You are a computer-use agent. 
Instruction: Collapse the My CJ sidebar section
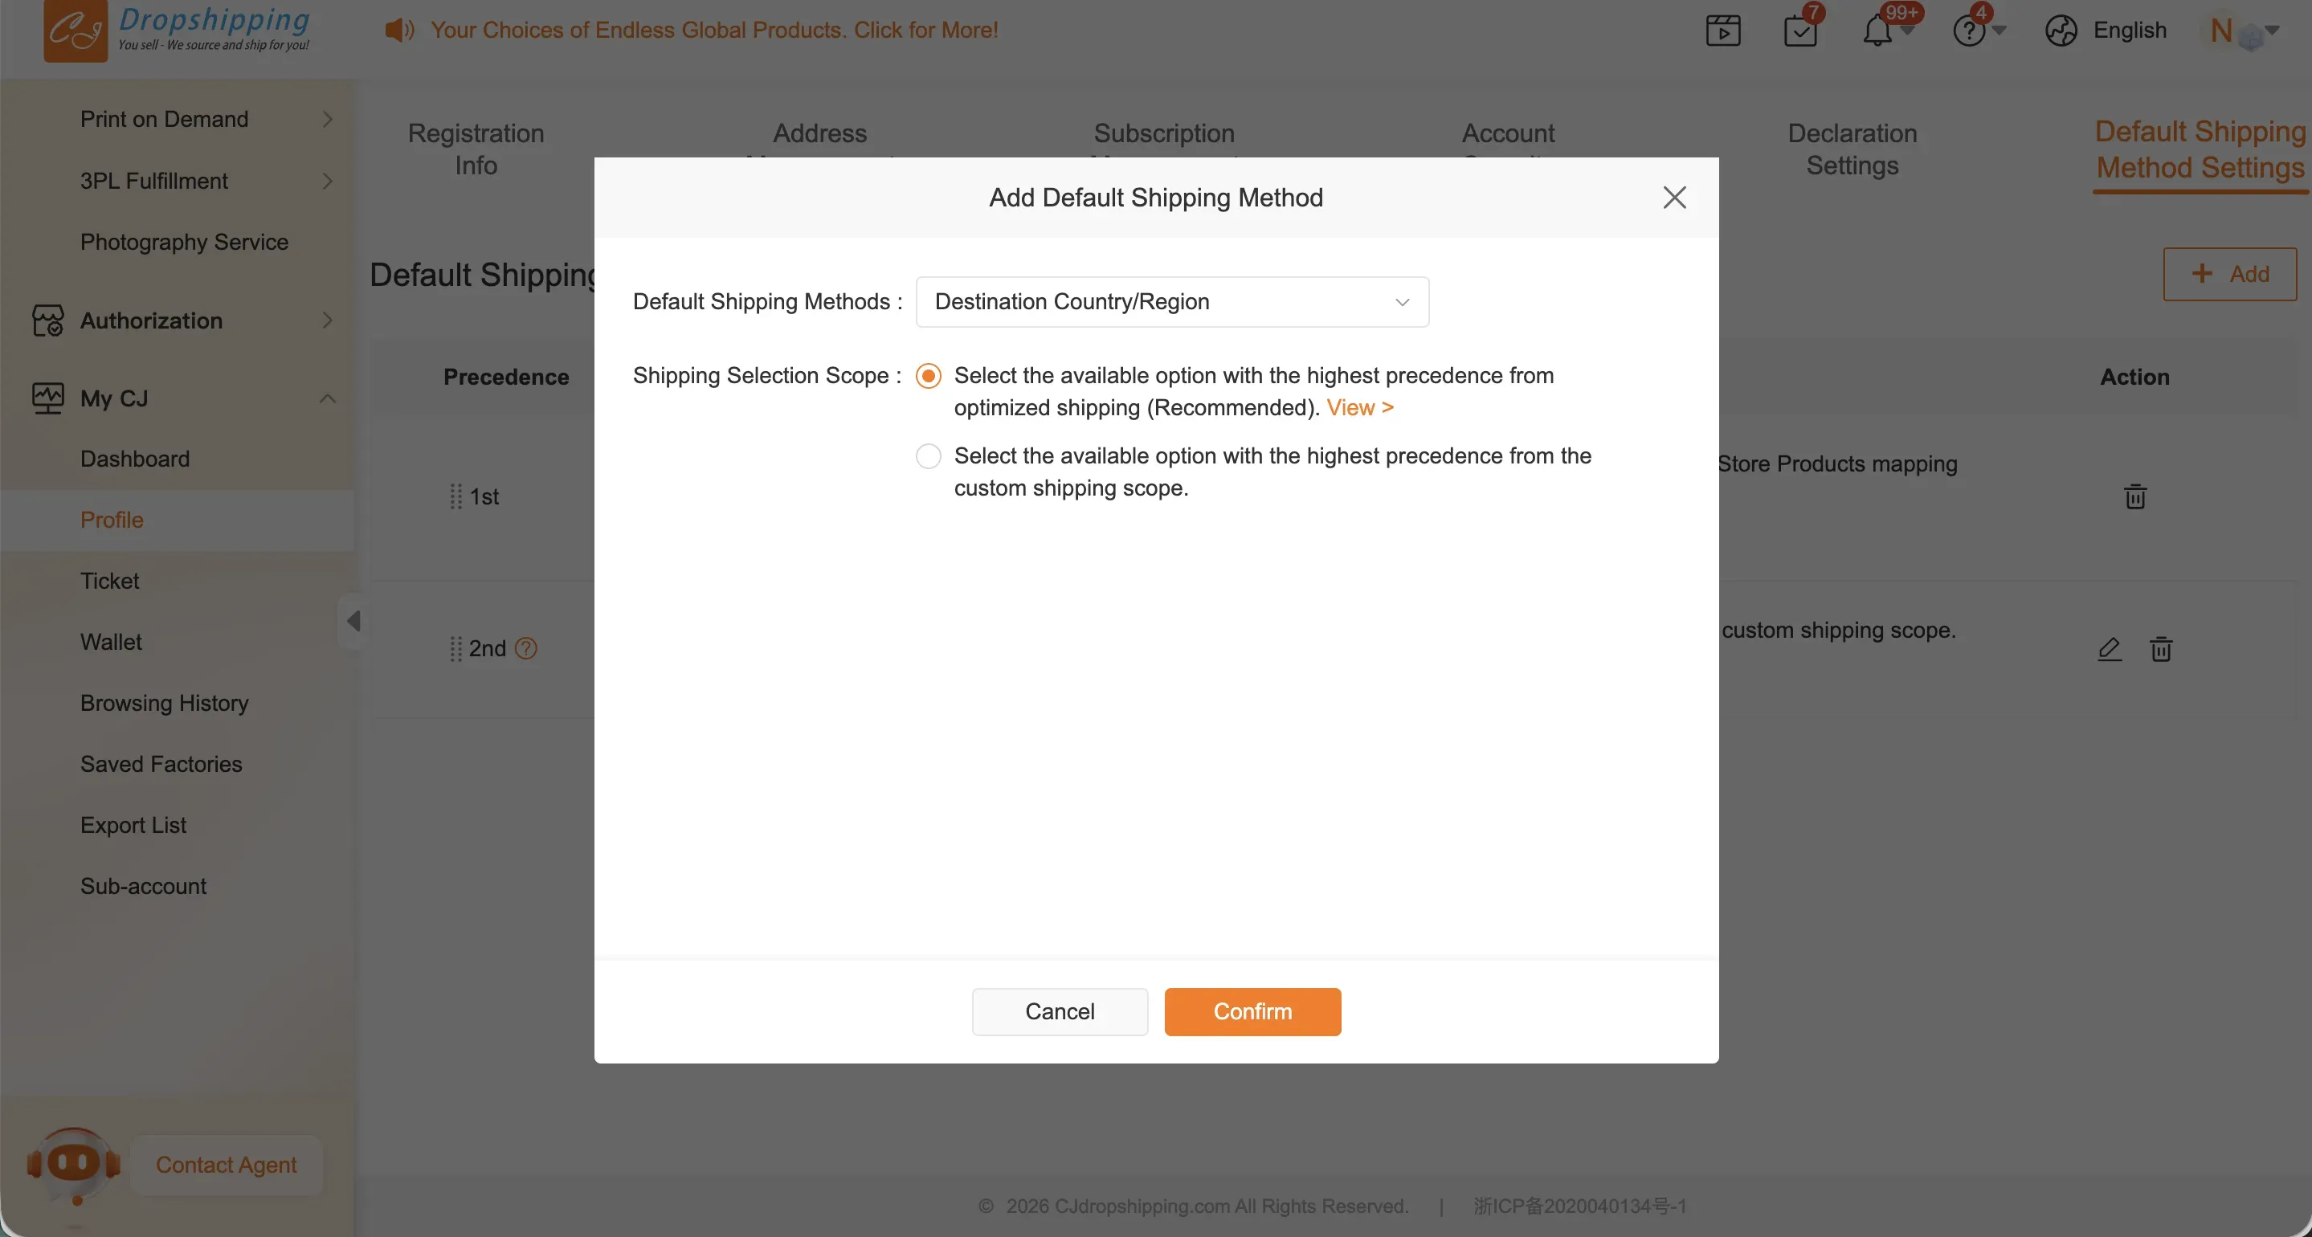click(328, 398)
